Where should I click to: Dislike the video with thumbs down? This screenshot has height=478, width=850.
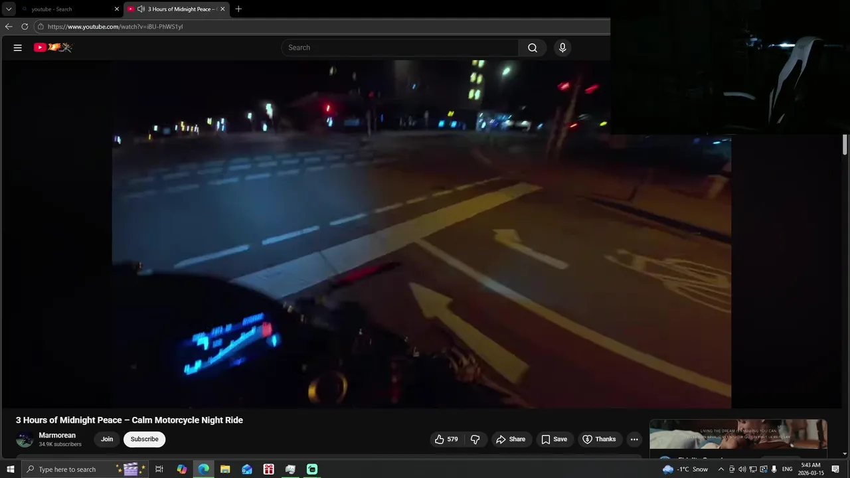[475, 439]
